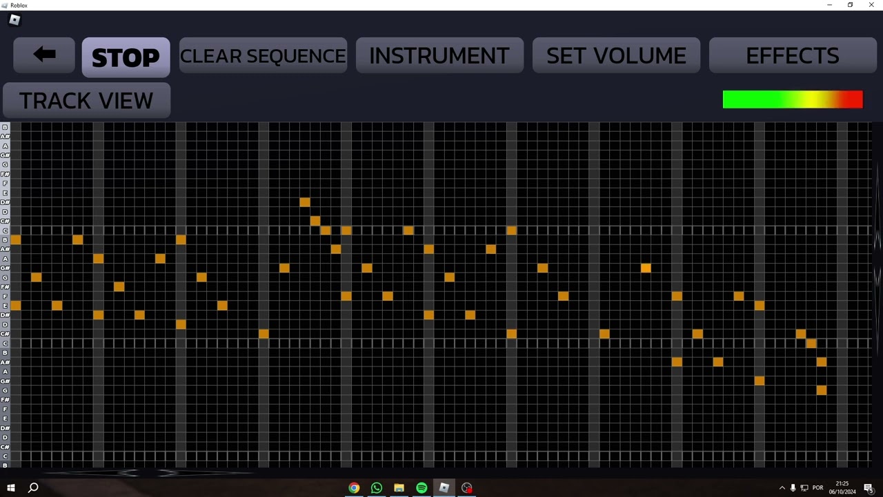Screen dimensions: 883x497
Task: Open WhatsApp from the taskbar
Action: [377, 488]
